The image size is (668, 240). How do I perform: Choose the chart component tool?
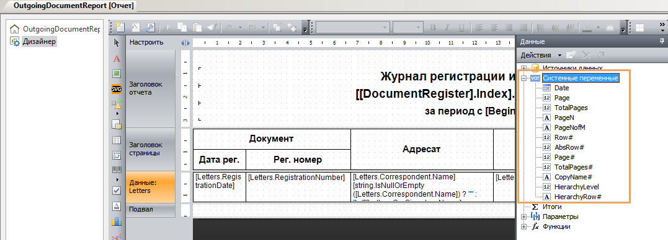117,221
